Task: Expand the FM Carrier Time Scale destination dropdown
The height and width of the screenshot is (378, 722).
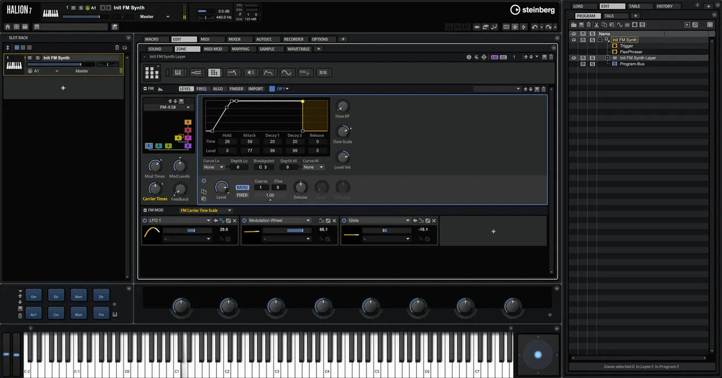Action: point(206,210)
